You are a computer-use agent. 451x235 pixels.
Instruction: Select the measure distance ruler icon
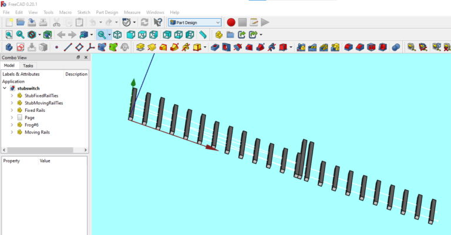point(203,35)
